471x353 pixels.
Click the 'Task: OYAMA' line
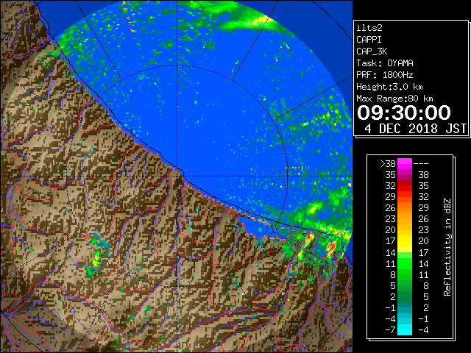pos(385,63)
